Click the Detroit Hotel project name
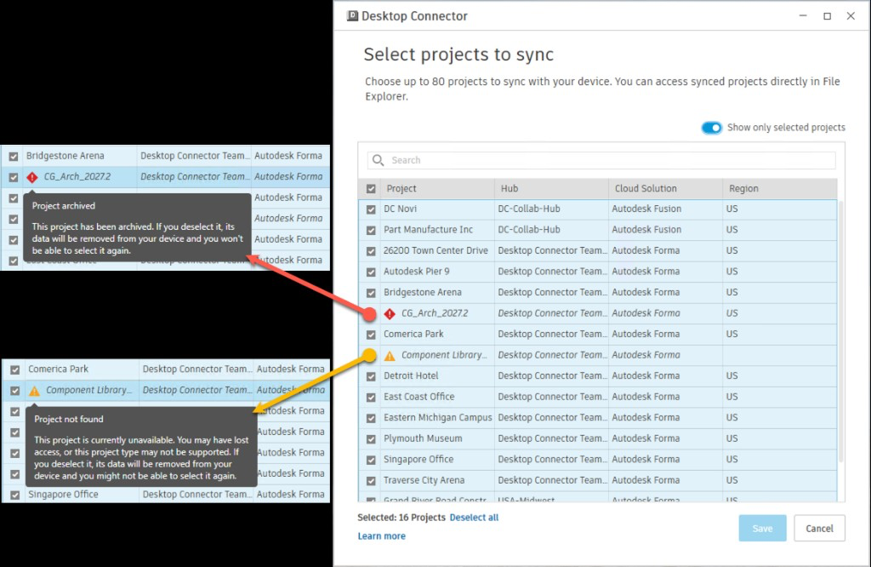Image resolution: width=871 pixels, height=567 pixels. 411,375
